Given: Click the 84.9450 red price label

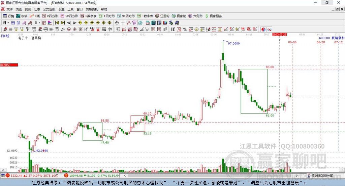Looking at the screenshot, I should [9, 65].
